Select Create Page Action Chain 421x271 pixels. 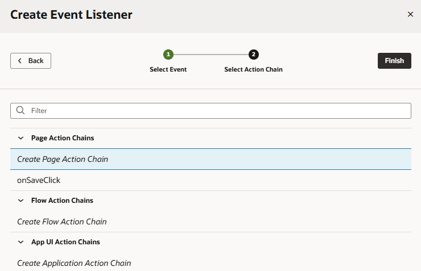[210, 159]
